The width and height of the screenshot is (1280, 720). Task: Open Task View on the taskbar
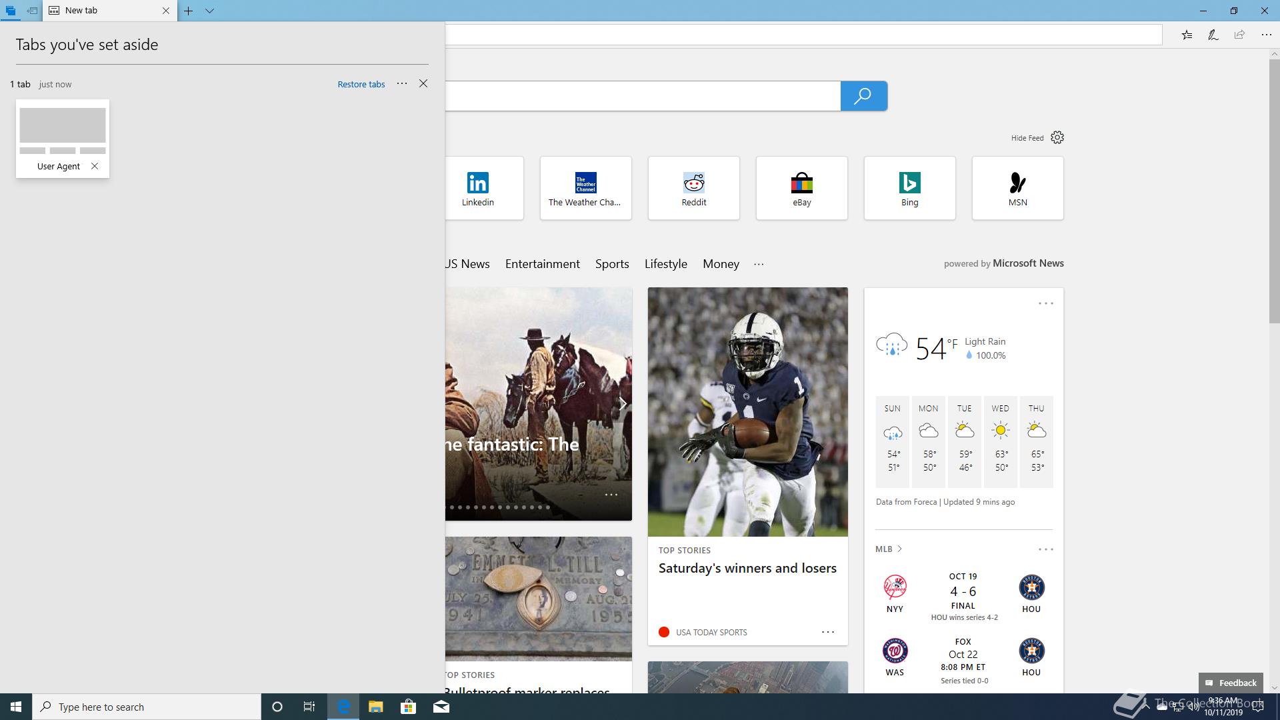pos(309,707)
